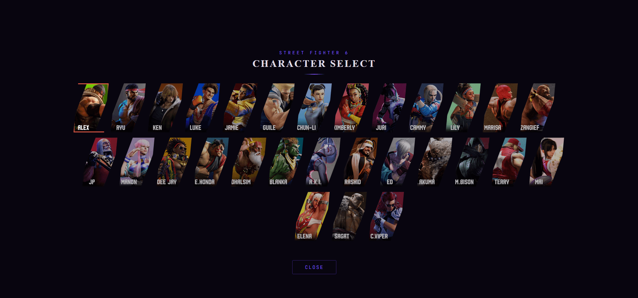The image size is (638, 298).
Task: Choose the Guile character card
Action: [277, 108]
